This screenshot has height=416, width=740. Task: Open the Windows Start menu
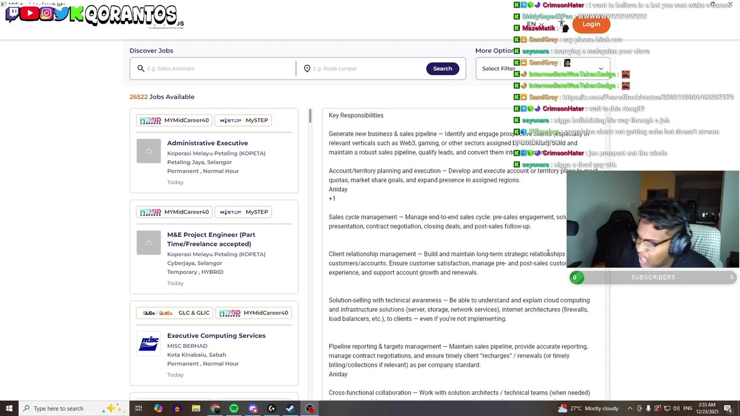(x=9, y=408)
